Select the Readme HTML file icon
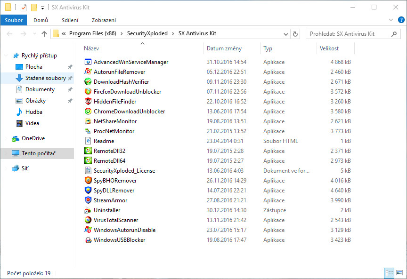 [x=88, y=141]
